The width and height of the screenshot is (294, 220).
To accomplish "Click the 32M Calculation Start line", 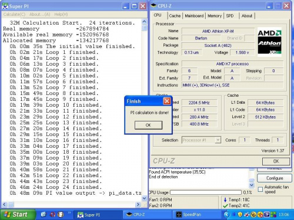I will (x=72, y=23).
